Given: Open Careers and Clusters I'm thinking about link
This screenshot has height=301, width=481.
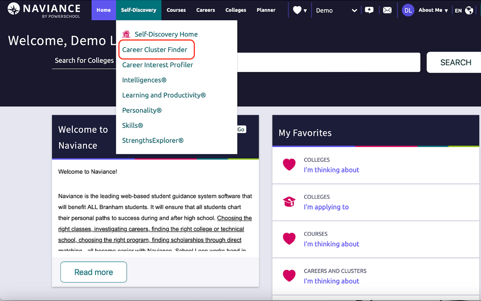Looking at the screenshot, I should [331, 281].
